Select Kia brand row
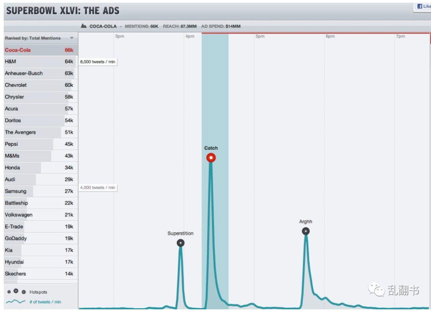Viewport: 431px width, 312px height. coord(41,250)
